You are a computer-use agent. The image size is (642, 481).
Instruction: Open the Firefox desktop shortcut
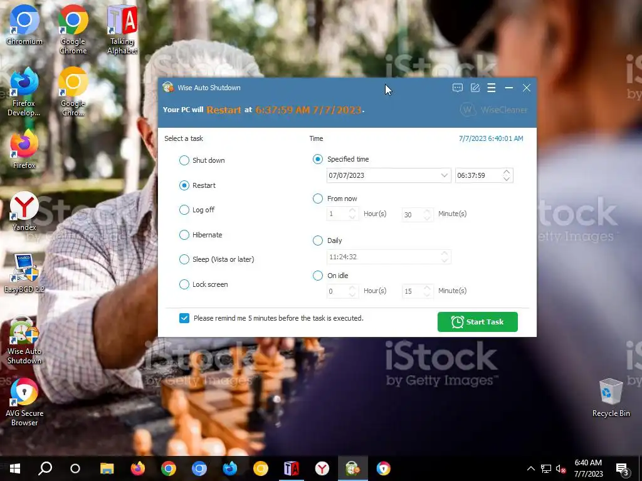click(x=24, y=149)
